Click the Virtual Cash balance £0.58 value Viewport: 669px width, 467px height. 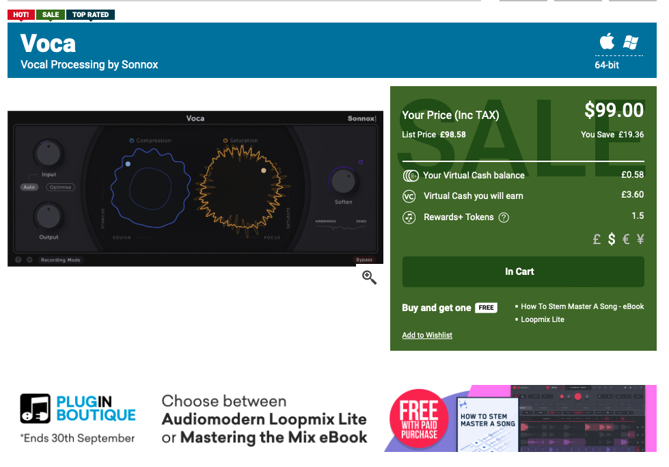click(633, 174)
